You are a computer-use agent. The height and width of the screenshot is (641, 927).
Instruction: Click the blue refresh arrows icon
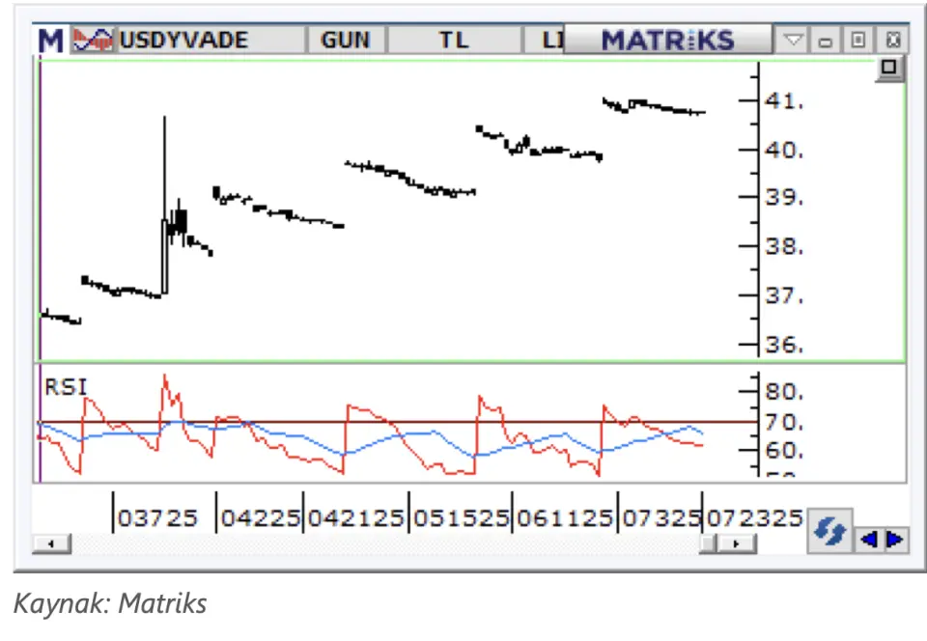click(x=829, y=532)
